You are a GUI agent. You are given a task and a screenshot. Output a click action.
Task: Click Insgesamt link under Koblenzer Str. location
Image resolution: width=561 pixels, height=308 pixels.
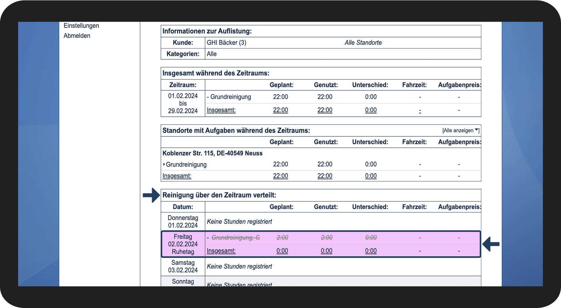click(177, 176)
